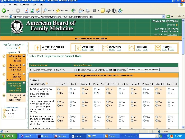Screen dimensions: 185x139
Task: Click the Logout link
Action: click(x=171, y=25)
